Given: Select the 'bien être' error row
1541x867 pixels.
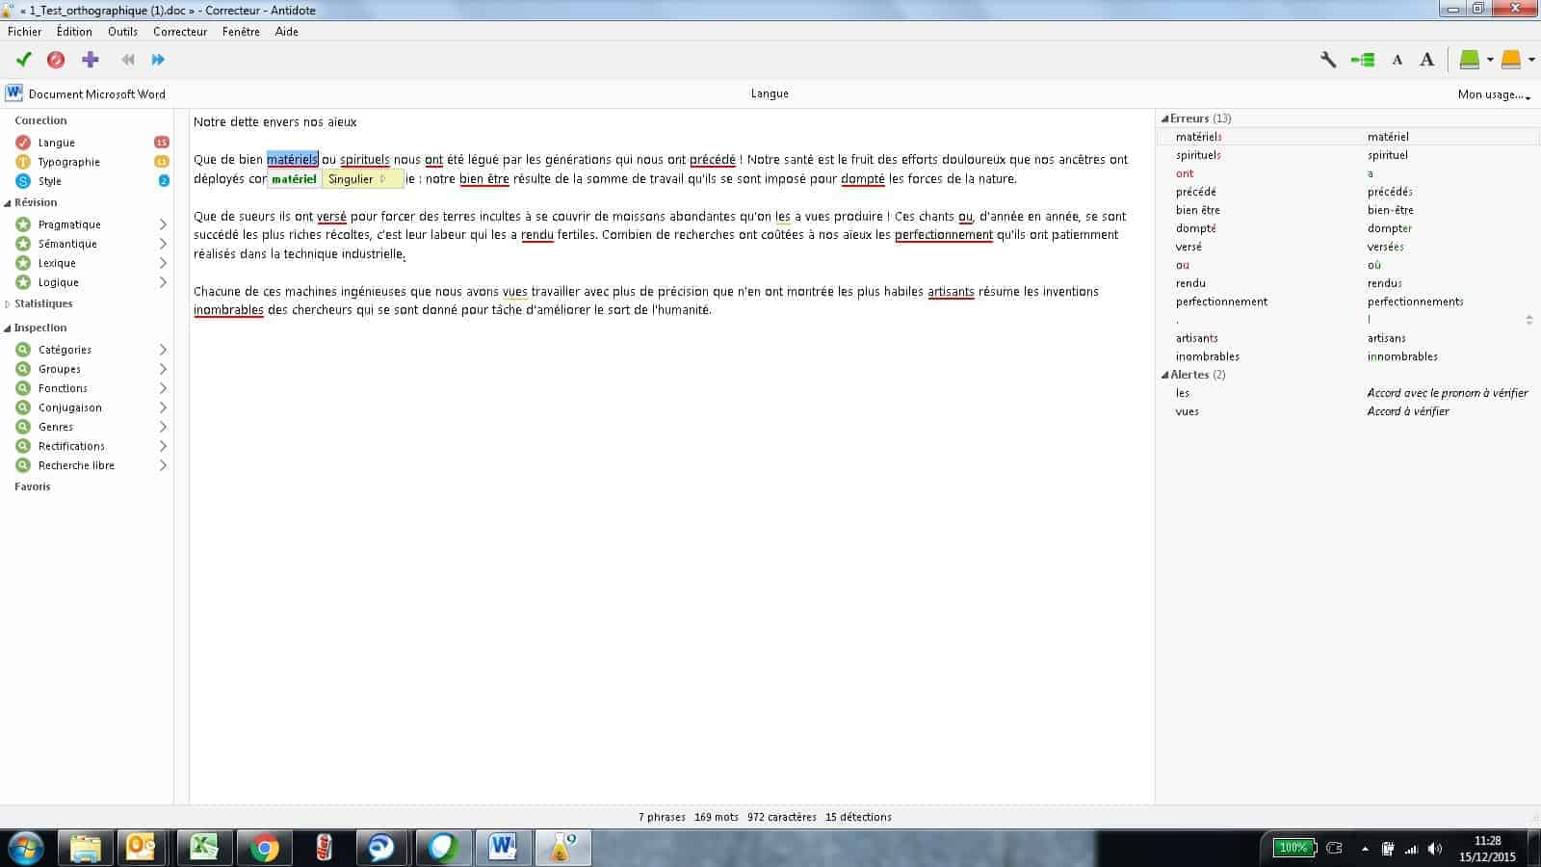Looking at the screenshot, I should (x=1198, y=210).
